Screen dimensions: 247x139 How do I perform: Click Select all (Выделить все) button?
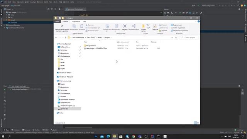pyautogui.click(x=177, y=25)
